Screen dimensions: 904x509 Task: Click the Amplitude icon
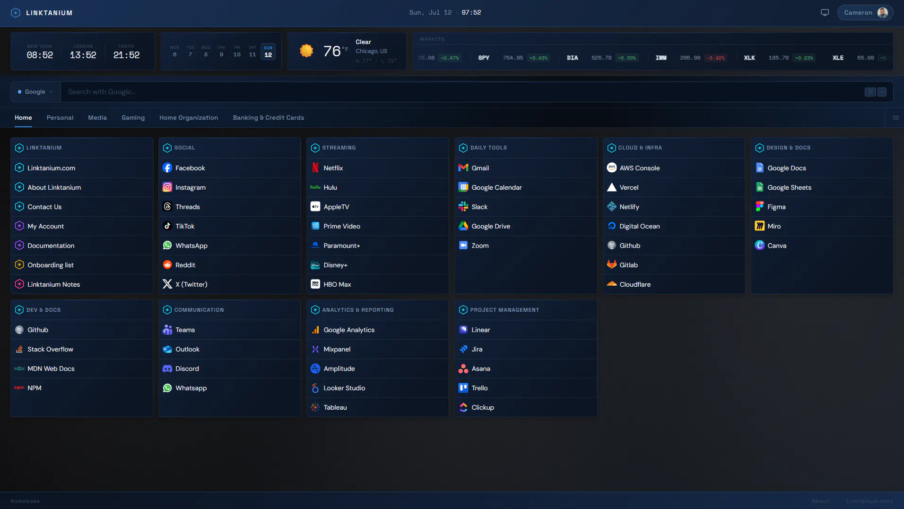(x=315, y=369)
